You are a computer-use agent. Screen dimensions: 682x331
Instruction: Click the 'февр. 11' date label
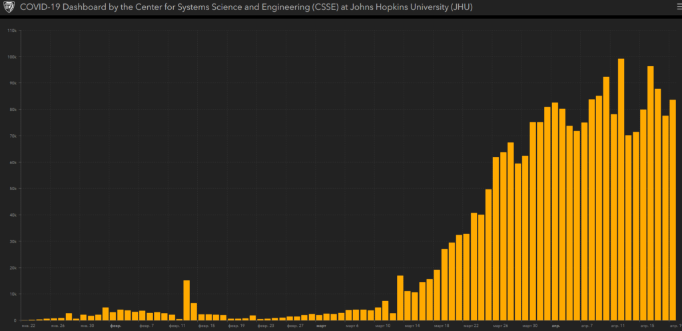[177, 326]
